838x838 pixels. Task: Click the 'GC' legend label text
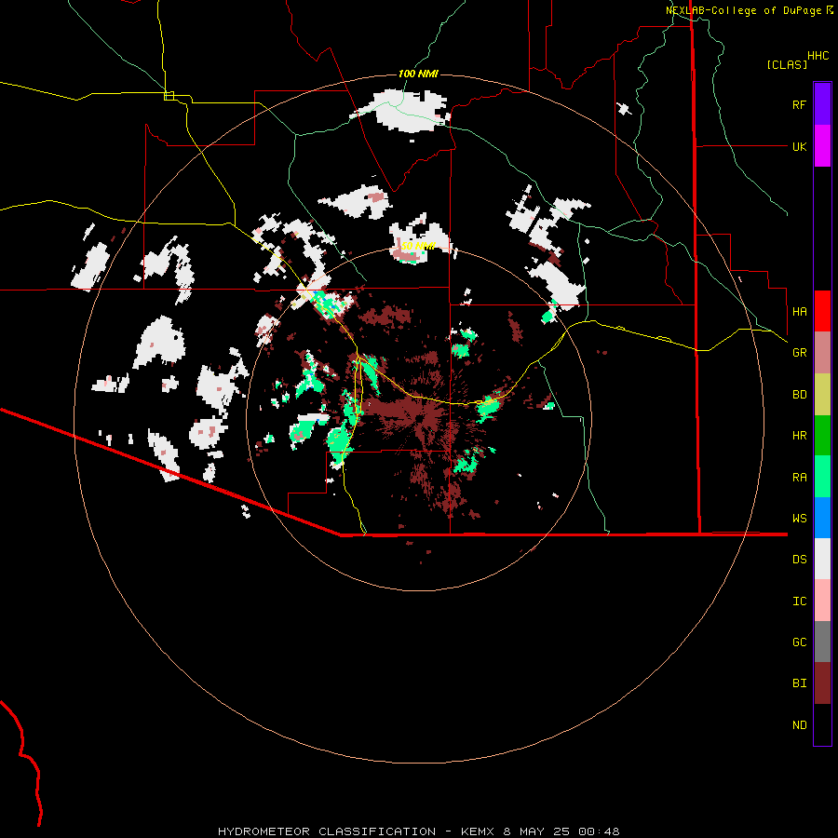[799, 642]
